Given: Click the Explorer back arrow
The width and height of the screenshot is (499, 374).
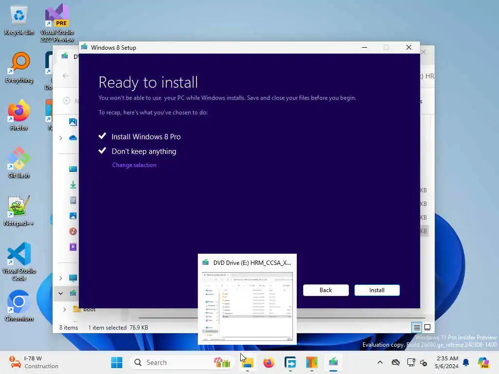Looking at the screenshot, I should [66, 75].
